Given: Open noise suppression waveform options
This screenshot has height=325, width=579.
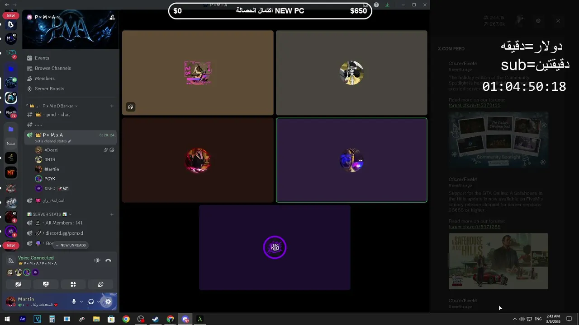Looking at the screenshot, I should pyautogui.click(x=97, y=260).
